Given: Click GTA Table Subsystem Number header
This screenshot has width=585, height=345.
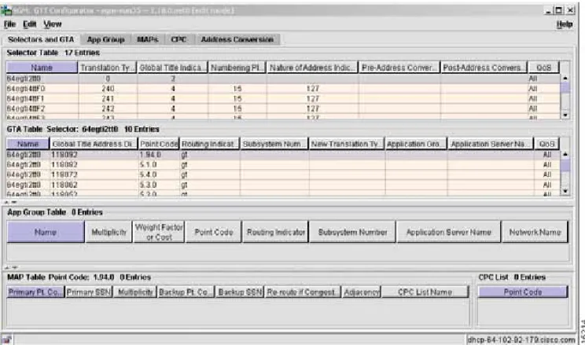Looking at the screenshot, I should [274, 144].
